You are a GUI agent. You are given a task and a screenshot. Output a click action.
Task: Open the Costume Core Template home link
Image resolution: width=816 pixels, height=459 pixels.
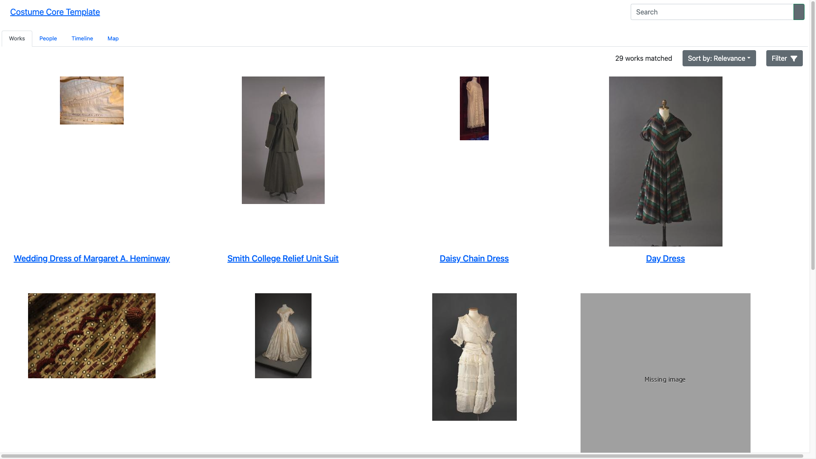(55, 12)
